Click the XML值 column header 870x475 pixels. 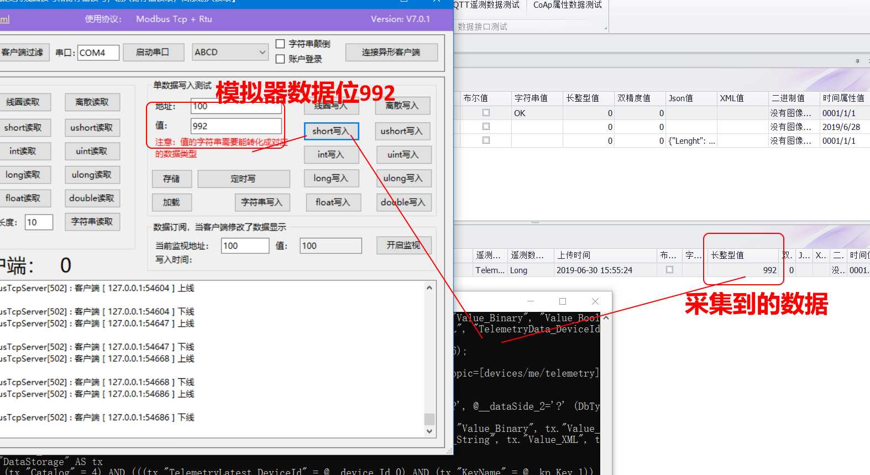[x=743, y=98]
